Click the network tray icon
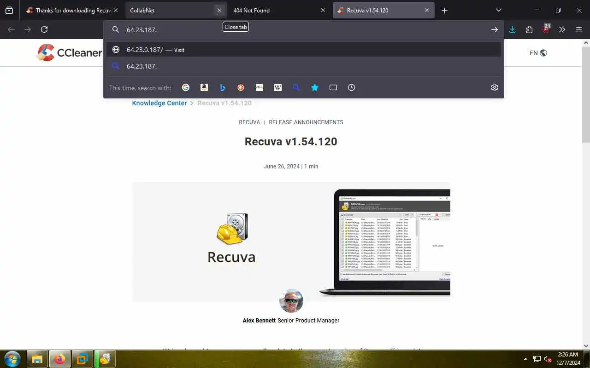The width and height of the screenshot is (590, 368). [537, 359]
